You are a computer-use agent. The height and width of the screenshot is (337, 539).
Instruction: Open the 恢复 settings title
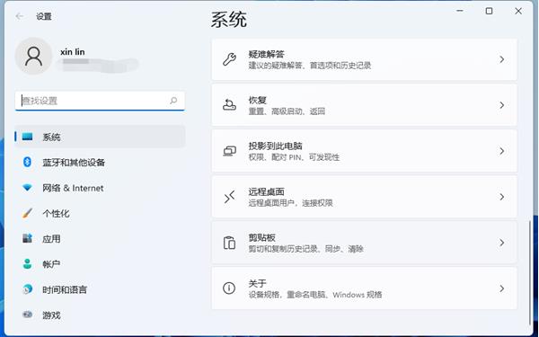[258, 100]
